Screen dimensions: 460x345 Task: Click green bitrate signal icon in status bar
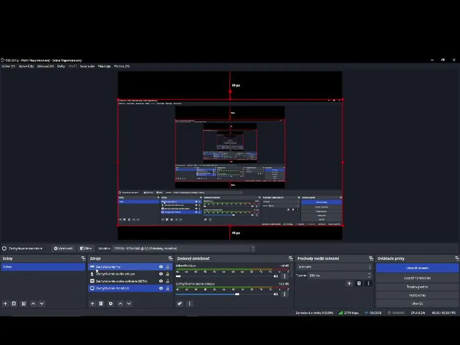(341, 313)
